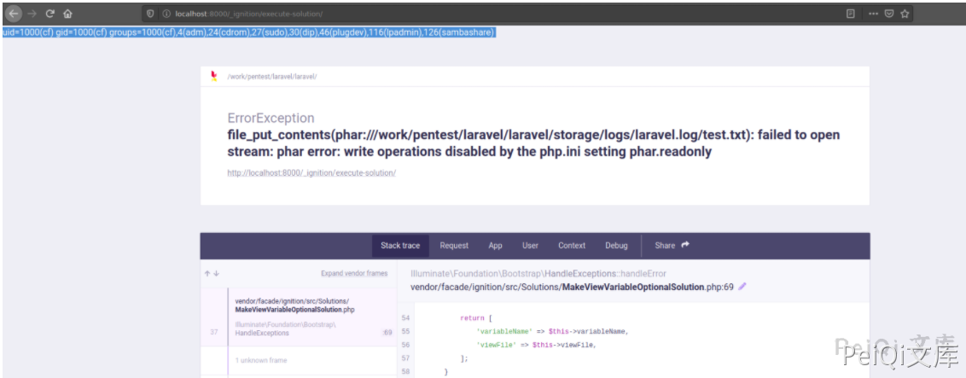966x378 pixels.
Task: Click the Ignition logo icon
Action: (214, 76)
